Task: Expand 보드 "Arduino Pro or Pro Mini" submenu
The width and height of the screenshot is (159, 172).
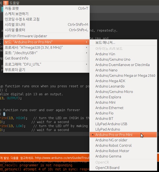Action: pos(46,42)
